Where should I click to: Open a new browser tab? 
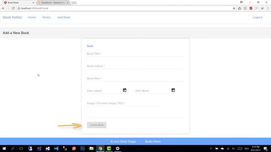74,3
